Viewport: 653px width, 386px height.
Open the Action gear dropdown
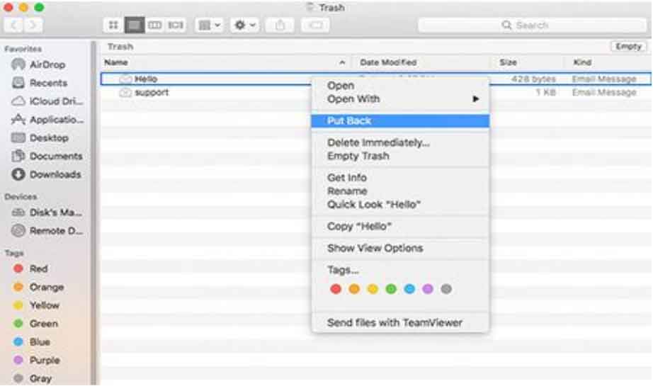pos(245,25)
